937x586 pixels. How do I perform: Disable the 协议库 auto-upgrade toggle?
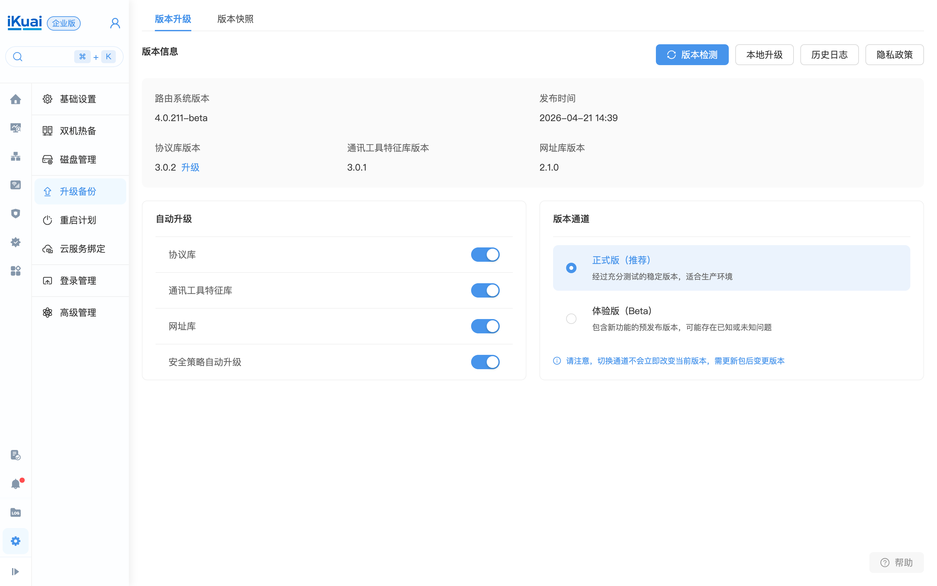tap(485, 255)
